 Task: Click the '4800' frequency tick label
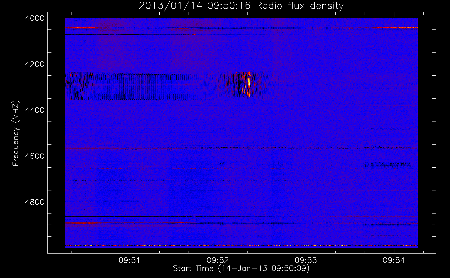tap(35, 202)
